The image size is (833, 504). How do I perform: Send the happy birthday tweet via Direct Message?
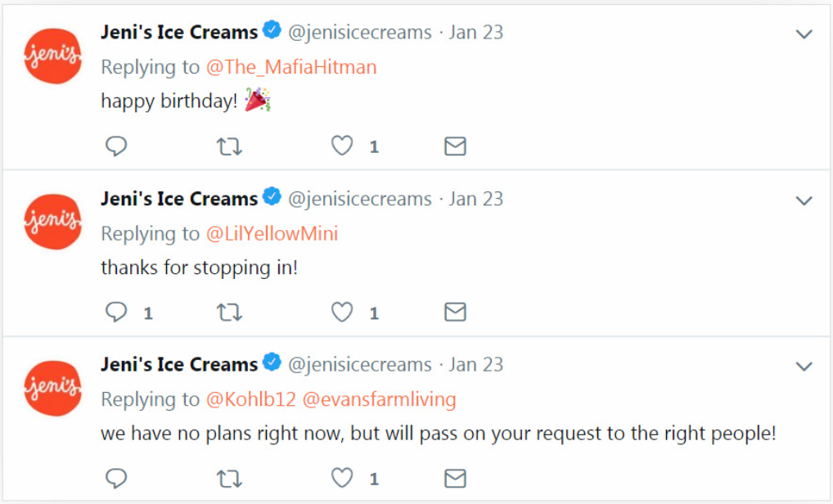coord(455,146)
